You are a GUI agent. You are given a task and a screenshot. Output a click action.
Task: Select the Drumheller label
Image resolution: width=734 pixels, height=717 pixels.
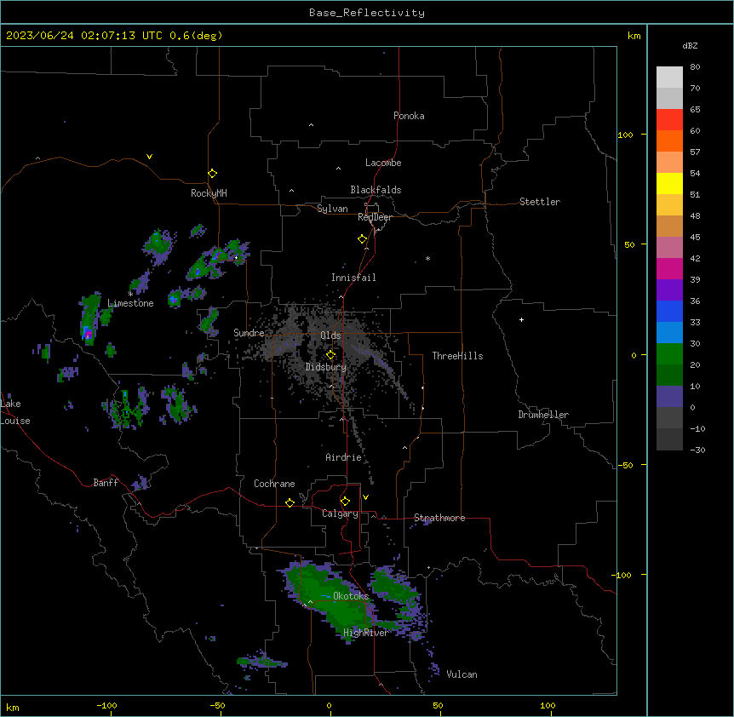point(543,415)
